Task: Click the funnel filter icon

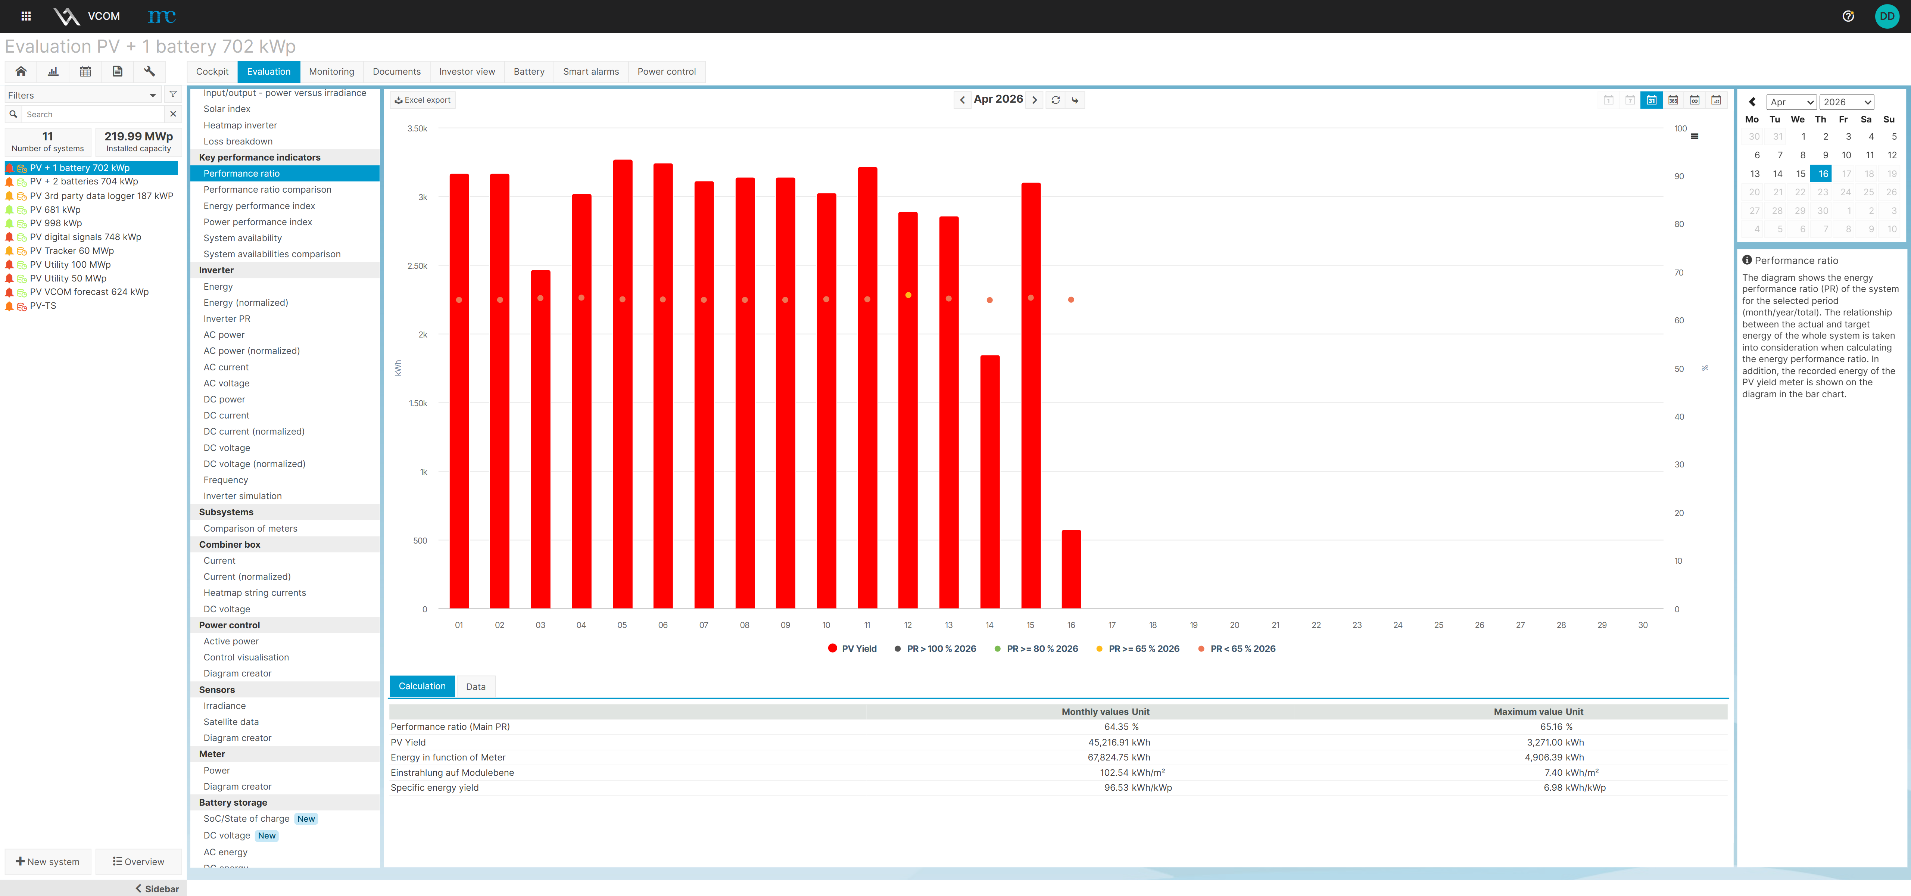Action: (173, 95)
